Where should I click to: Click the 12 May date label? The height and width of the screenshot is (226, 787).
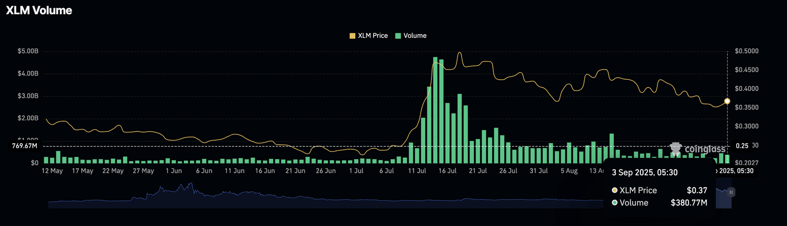pyautogui.click(x=52, y=171)
